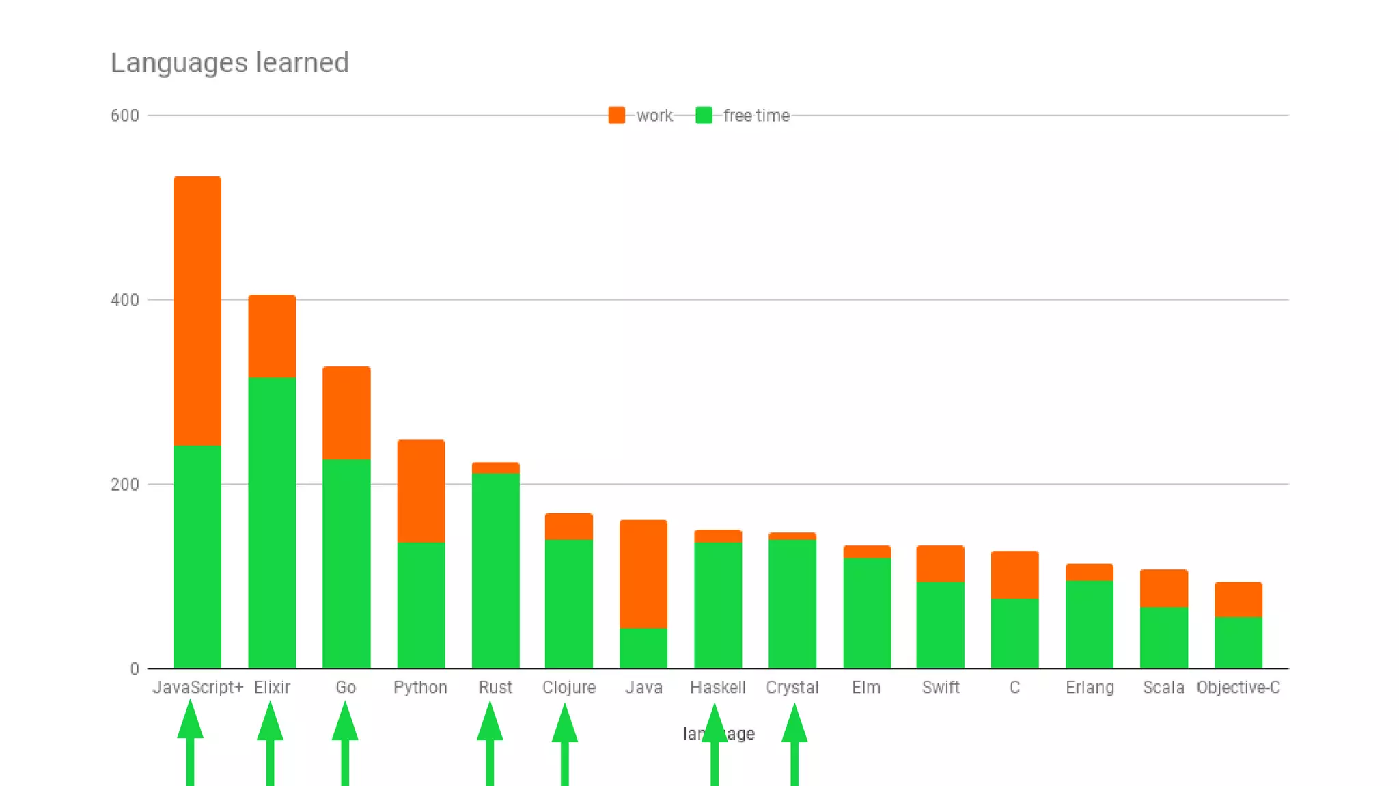The width and height of the screenshot is (1399, 786).
Task: Click the Languages learned chart title
Action: [x=230, y=63]
